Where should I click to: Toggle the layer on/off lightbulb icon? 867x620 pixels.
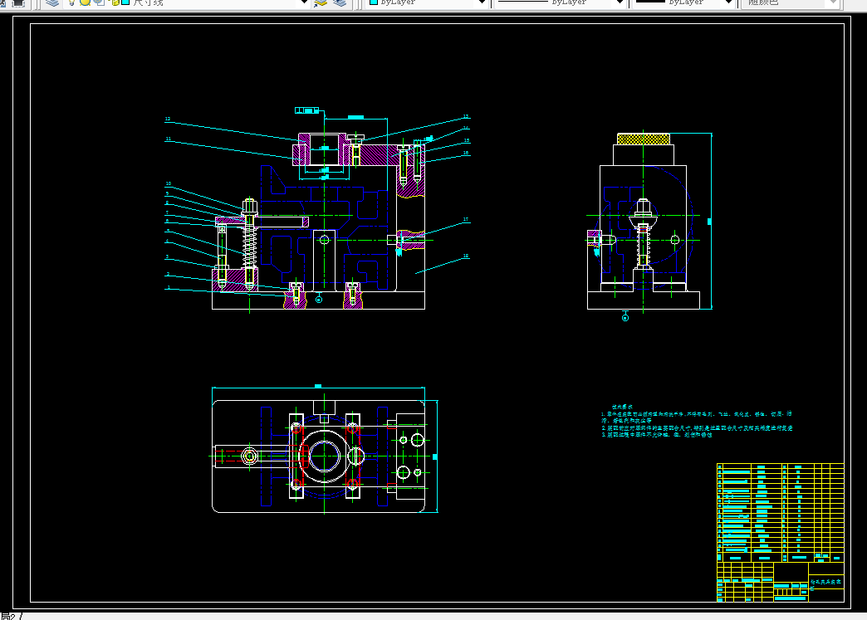point(72,2)
